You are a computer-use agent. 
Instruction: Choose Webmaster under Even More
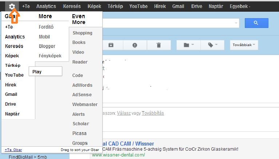tap(85, 105)
